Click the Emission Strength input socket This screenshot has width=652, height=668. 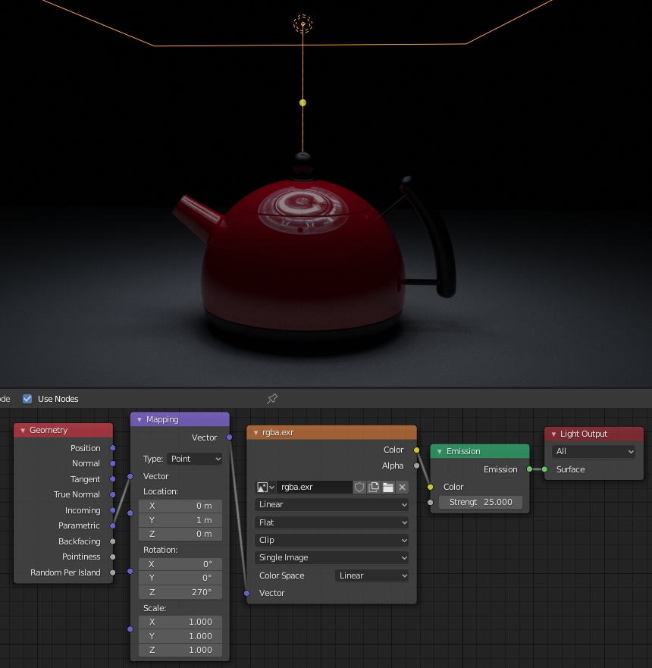pyautogui.click(x=431, y=502)
